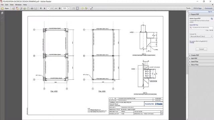Click the PDF file icon in Select PDF File field
214x120 pixels.
(191, 28)
